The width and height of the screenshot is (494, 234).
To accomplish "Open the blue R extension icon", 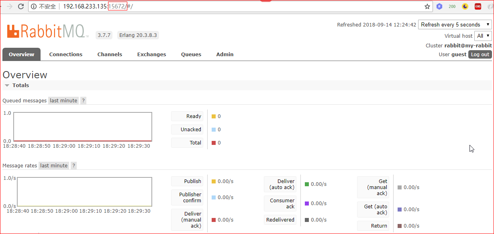I will pos(439,6).
